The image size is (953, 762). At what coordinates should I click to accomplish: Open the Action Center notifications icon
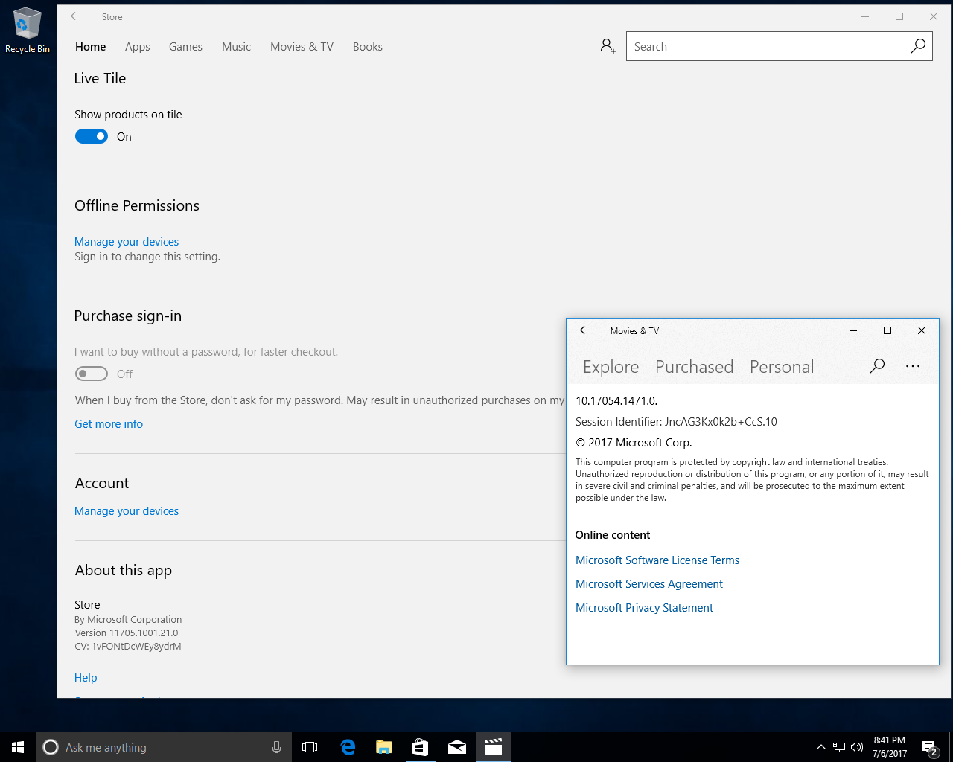pos(929,747)
